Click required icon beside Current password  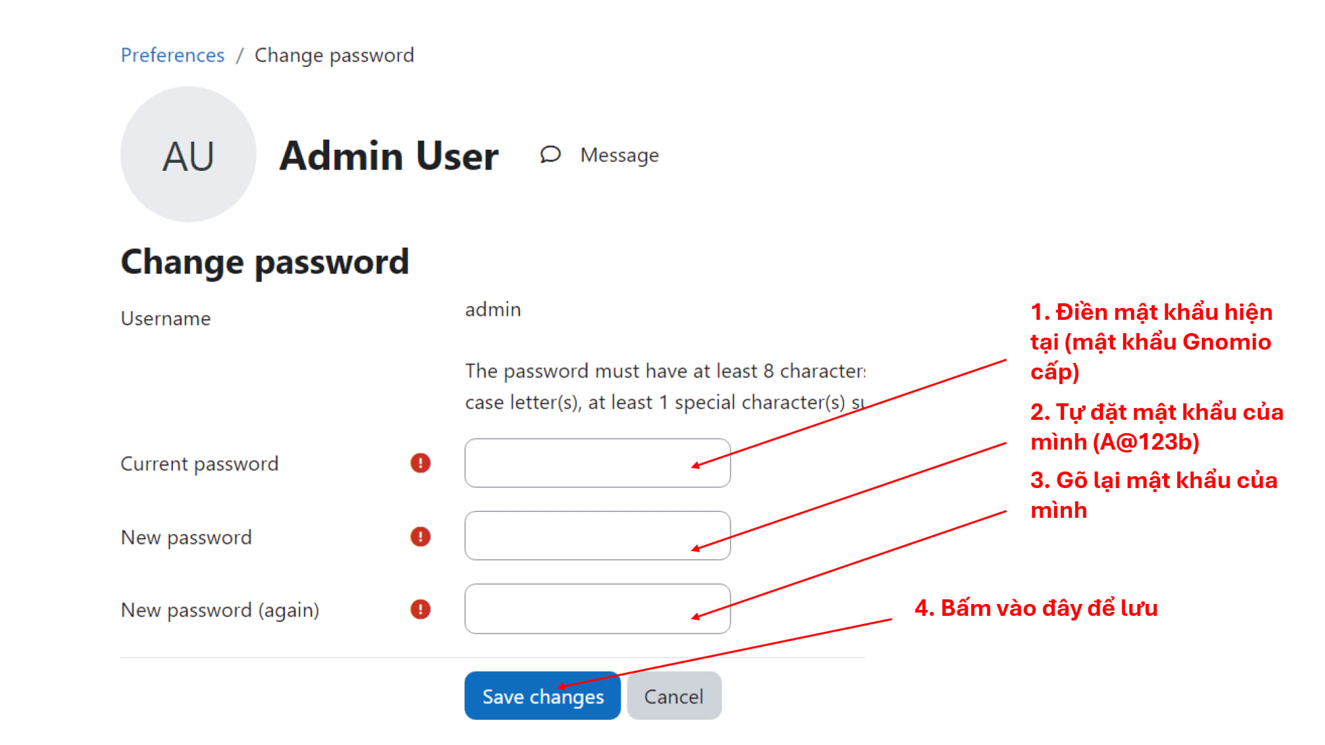[420, 463]
